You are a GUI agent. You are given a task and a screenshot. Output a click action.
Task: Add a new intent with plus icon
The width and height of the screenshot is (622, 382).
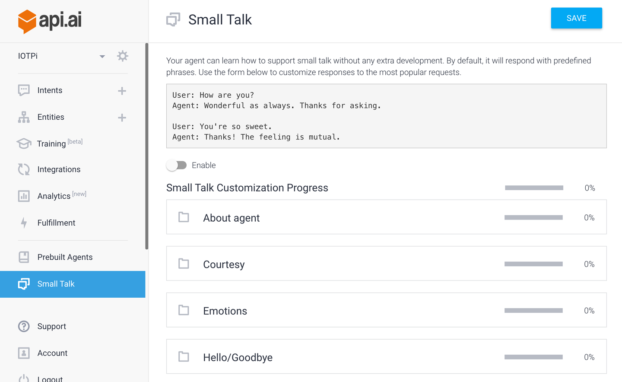coord(122,91)
